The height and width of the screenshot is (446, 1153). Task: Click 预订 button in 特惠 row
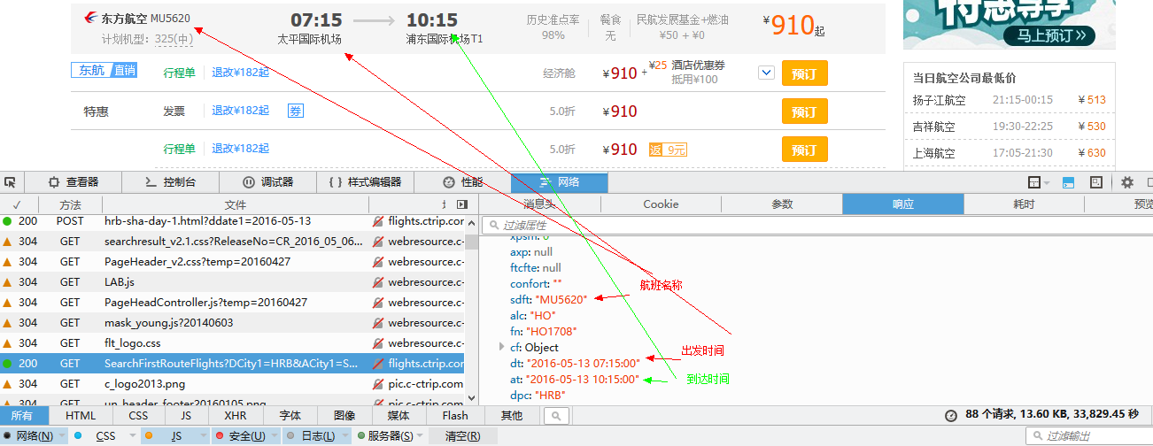pos(804,111)
